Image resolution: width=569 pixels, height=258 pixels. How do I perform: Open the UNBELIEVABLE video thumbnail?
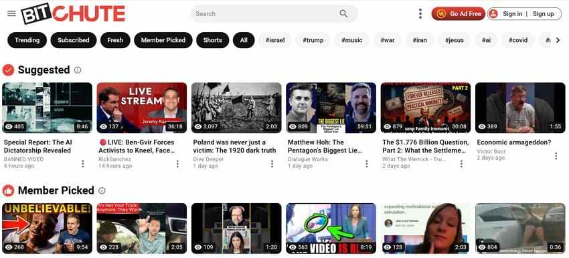pos(47,229)
